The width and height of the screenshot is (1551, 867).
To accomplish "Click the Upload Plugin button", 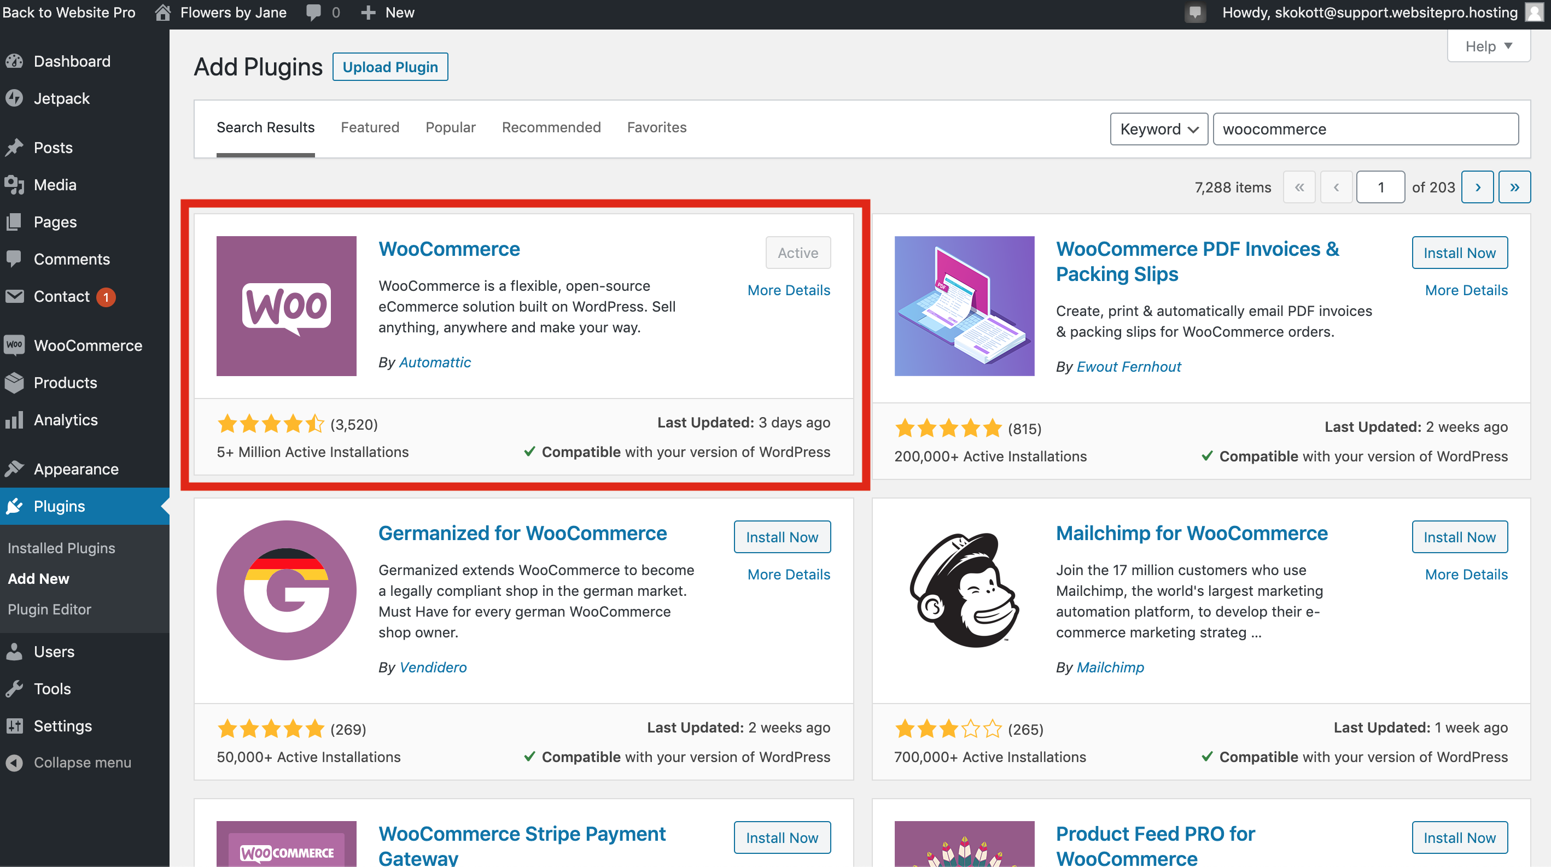I will click(390, 67).
